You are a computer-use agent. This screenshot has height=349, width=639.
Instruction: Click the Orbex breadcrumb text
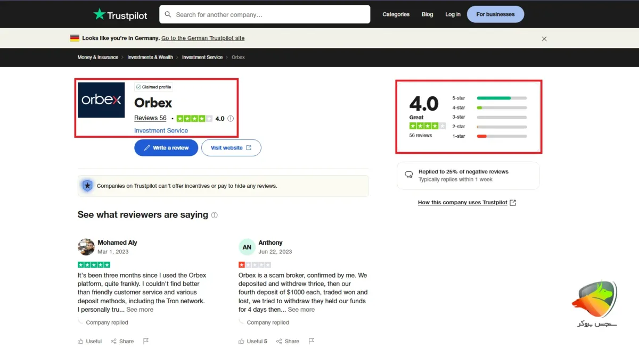[238, 57]
